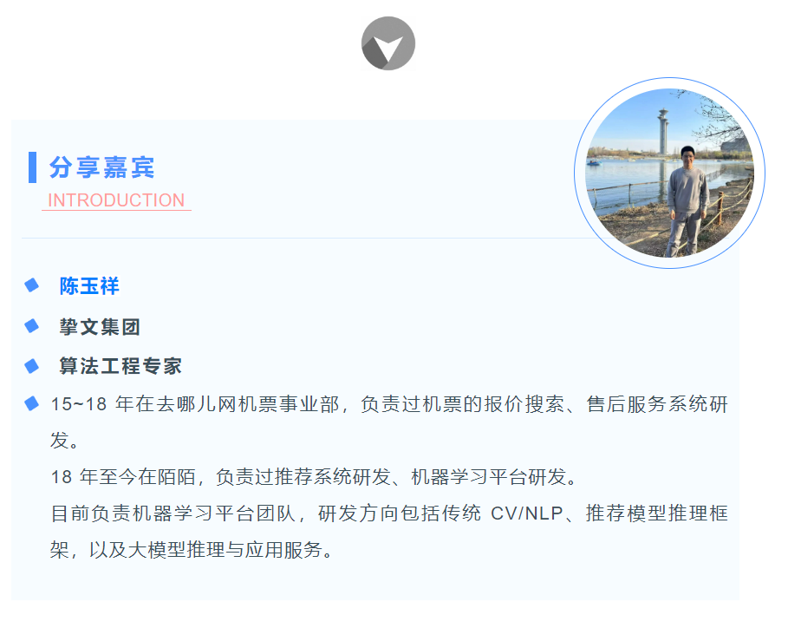
Task: Open the circular speaker photo
Action: (x=669, y=173)
